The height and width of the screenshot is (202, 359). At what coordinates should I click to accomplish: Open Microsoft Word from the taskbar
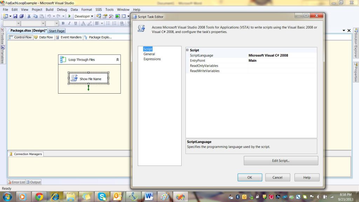click(149, 197)
